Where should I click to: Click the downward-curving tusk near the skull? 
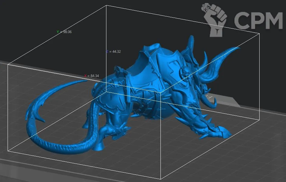click(x=212, y=102)
